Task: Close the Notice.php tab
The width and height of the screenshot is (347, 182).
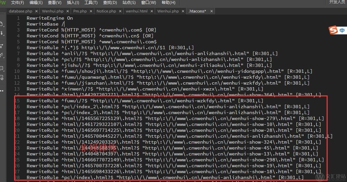Action: [120, 11]
